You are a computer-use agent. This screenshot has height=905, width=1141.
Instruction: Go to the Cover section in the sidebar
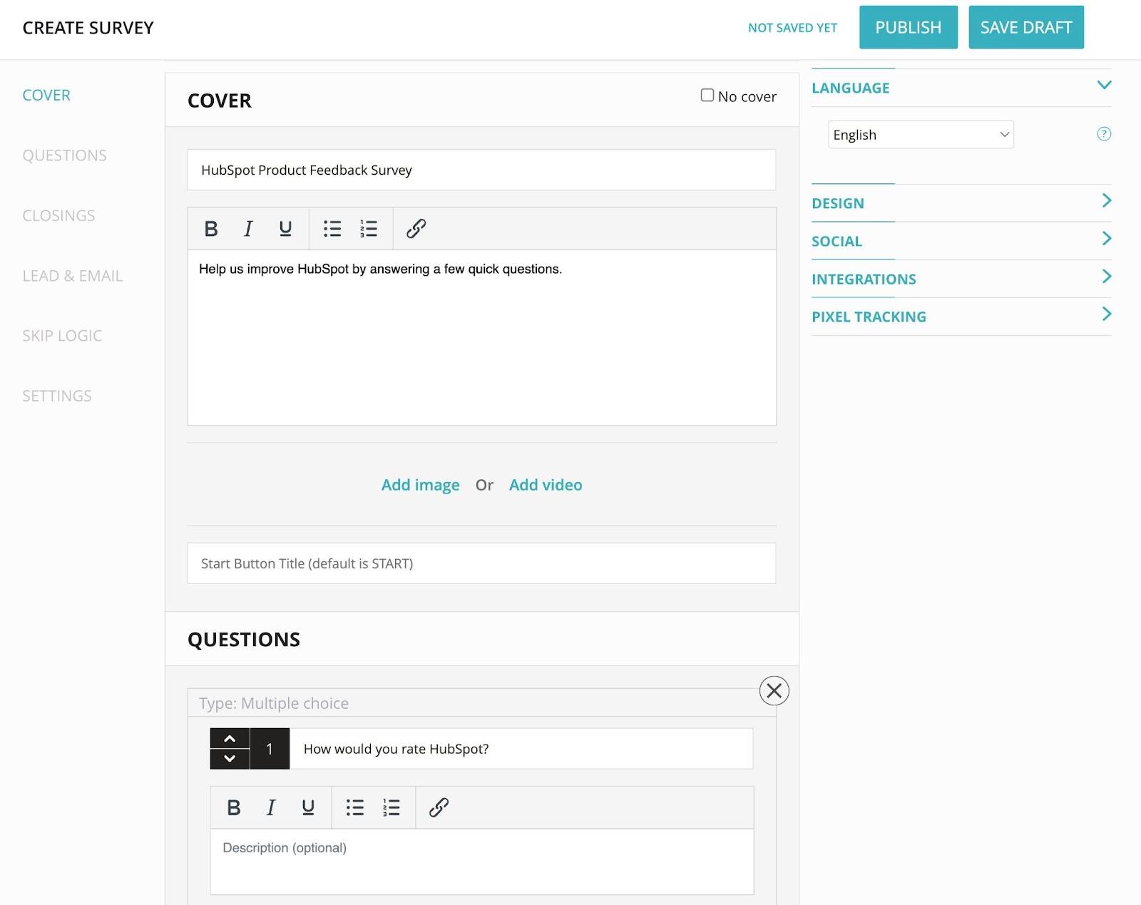tap(46, 96)
